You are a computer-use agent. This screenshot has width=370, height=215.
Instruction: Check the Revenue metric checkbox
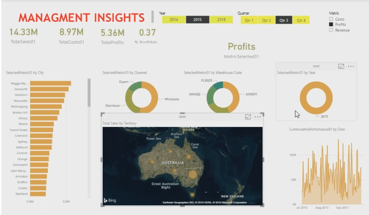pos(331,30)
